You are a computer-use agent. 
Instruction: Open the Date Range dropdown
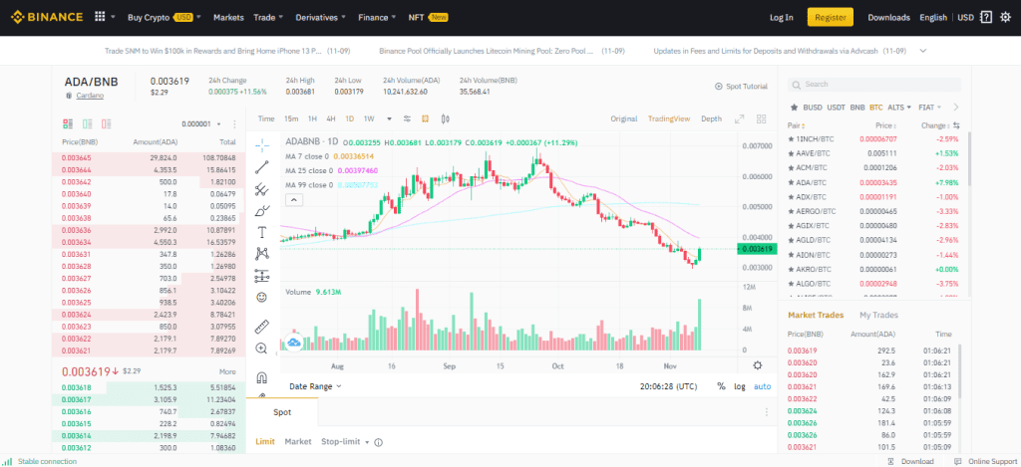click(x=315, y=386)
